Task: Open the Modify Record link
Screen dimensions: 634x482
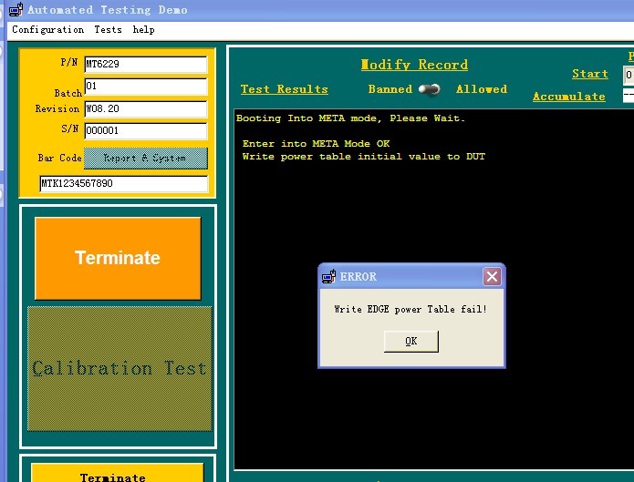Action: point(414,65)
